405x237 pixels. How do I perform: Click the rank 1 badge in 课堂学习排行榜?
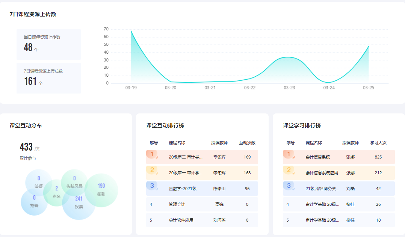(x=289, y=154)
